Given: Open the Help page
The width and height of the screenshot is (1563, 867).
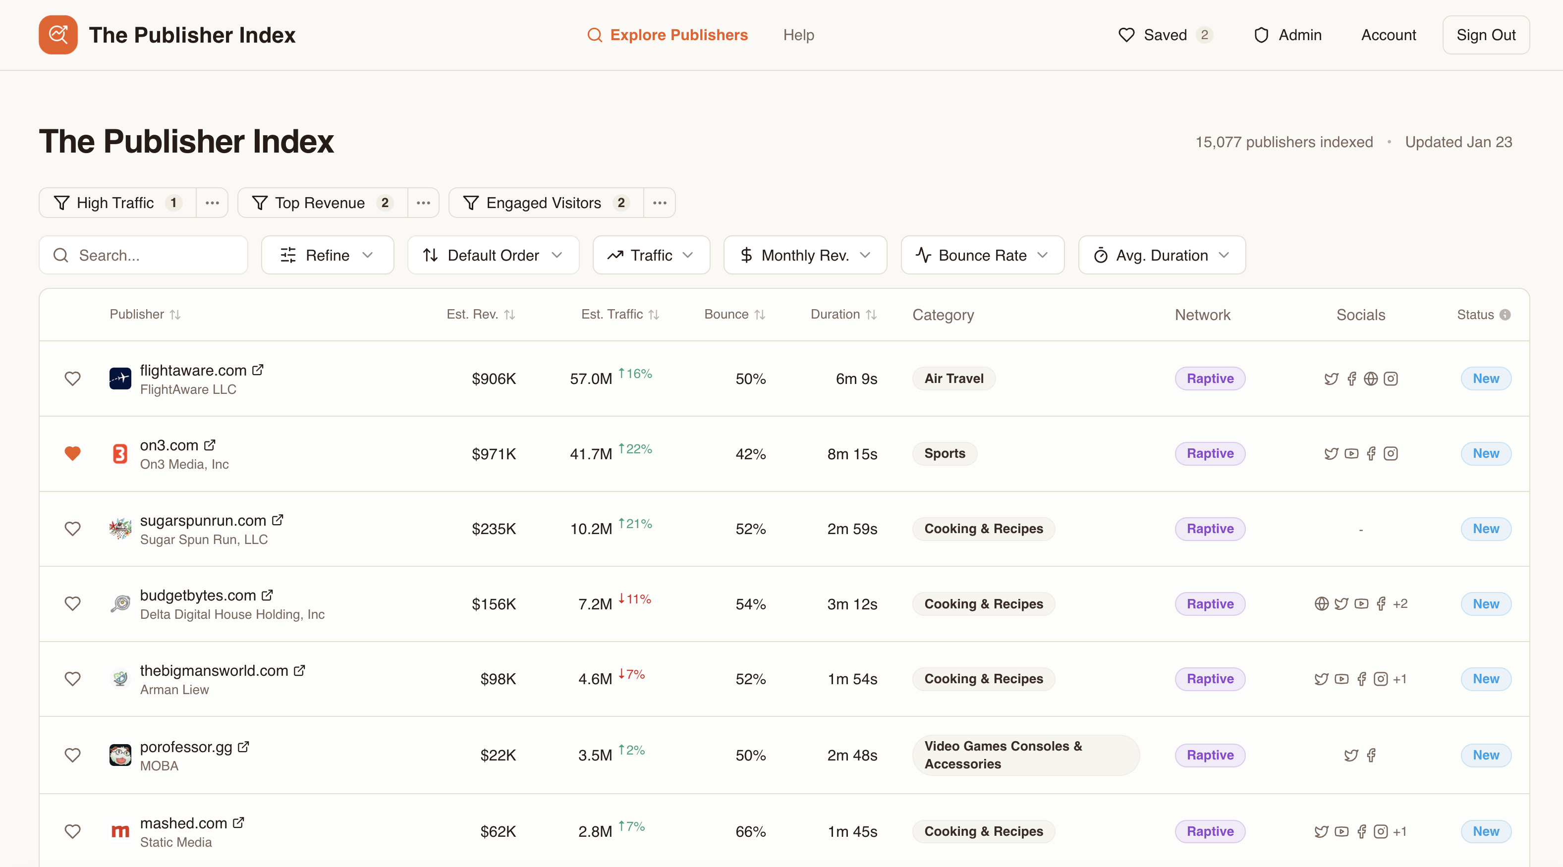Looking at the screenshot, I should coord(798,35).
